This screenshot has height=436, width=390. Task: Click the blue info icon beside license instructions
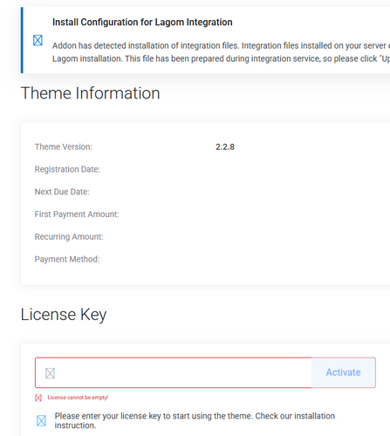pyautogui.click(x=41, y=420)
